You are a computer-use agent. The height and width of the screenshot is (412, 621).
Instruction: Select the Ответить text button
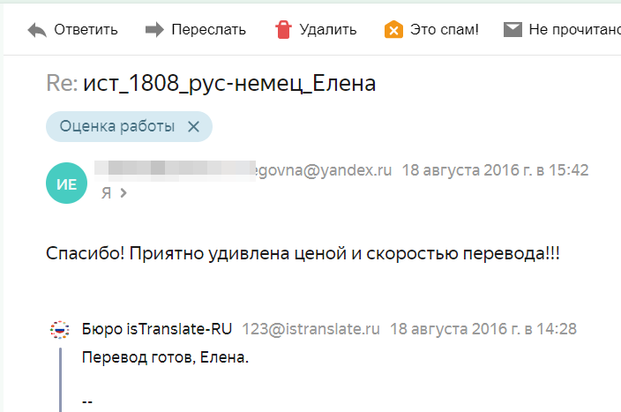click(86, 29)
